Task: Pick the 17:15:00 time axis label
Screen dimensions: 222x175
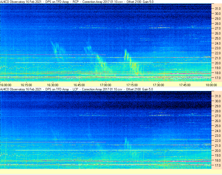Action: pyautogui.click(x=132, y=85)
